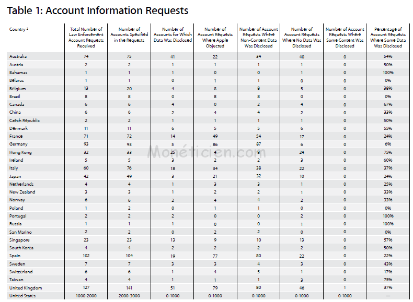
Task: Click the United States country name
Action: pos(24,296)
